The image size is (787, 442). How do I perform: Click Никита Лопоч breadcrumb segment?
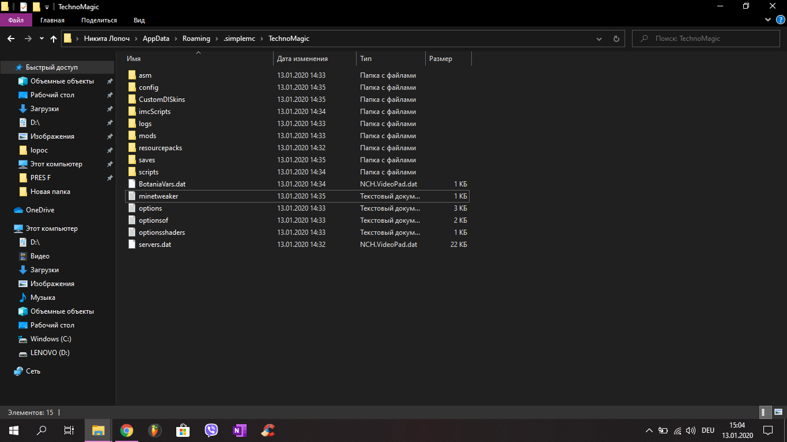[x=107, y=39]
